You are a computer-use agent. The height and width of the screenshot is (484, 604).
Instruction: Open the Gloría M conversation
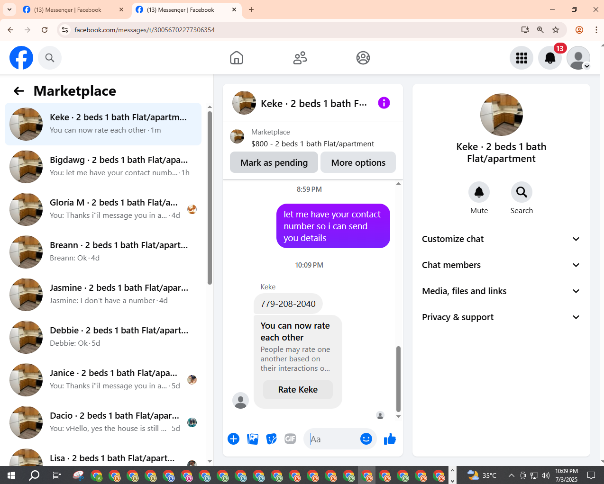[103, 209]
